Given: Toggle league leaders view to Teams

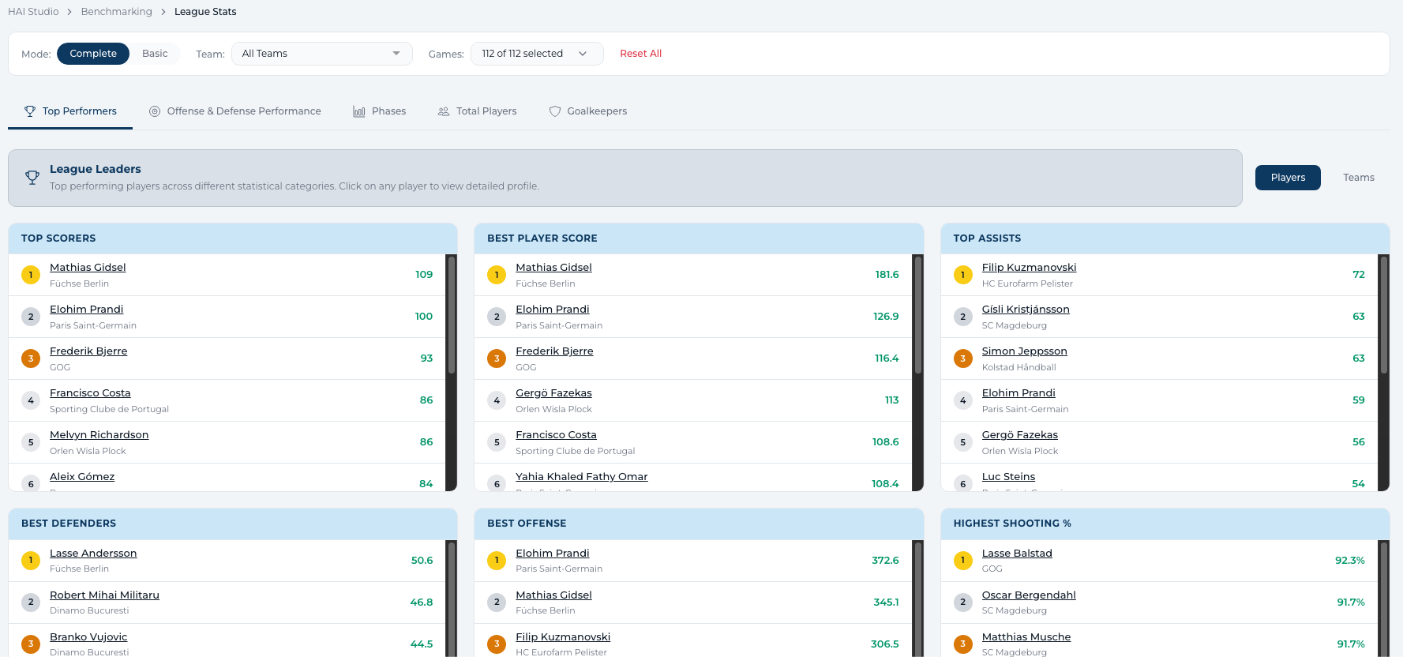Looking at the screenshot, I should 1358,178.
